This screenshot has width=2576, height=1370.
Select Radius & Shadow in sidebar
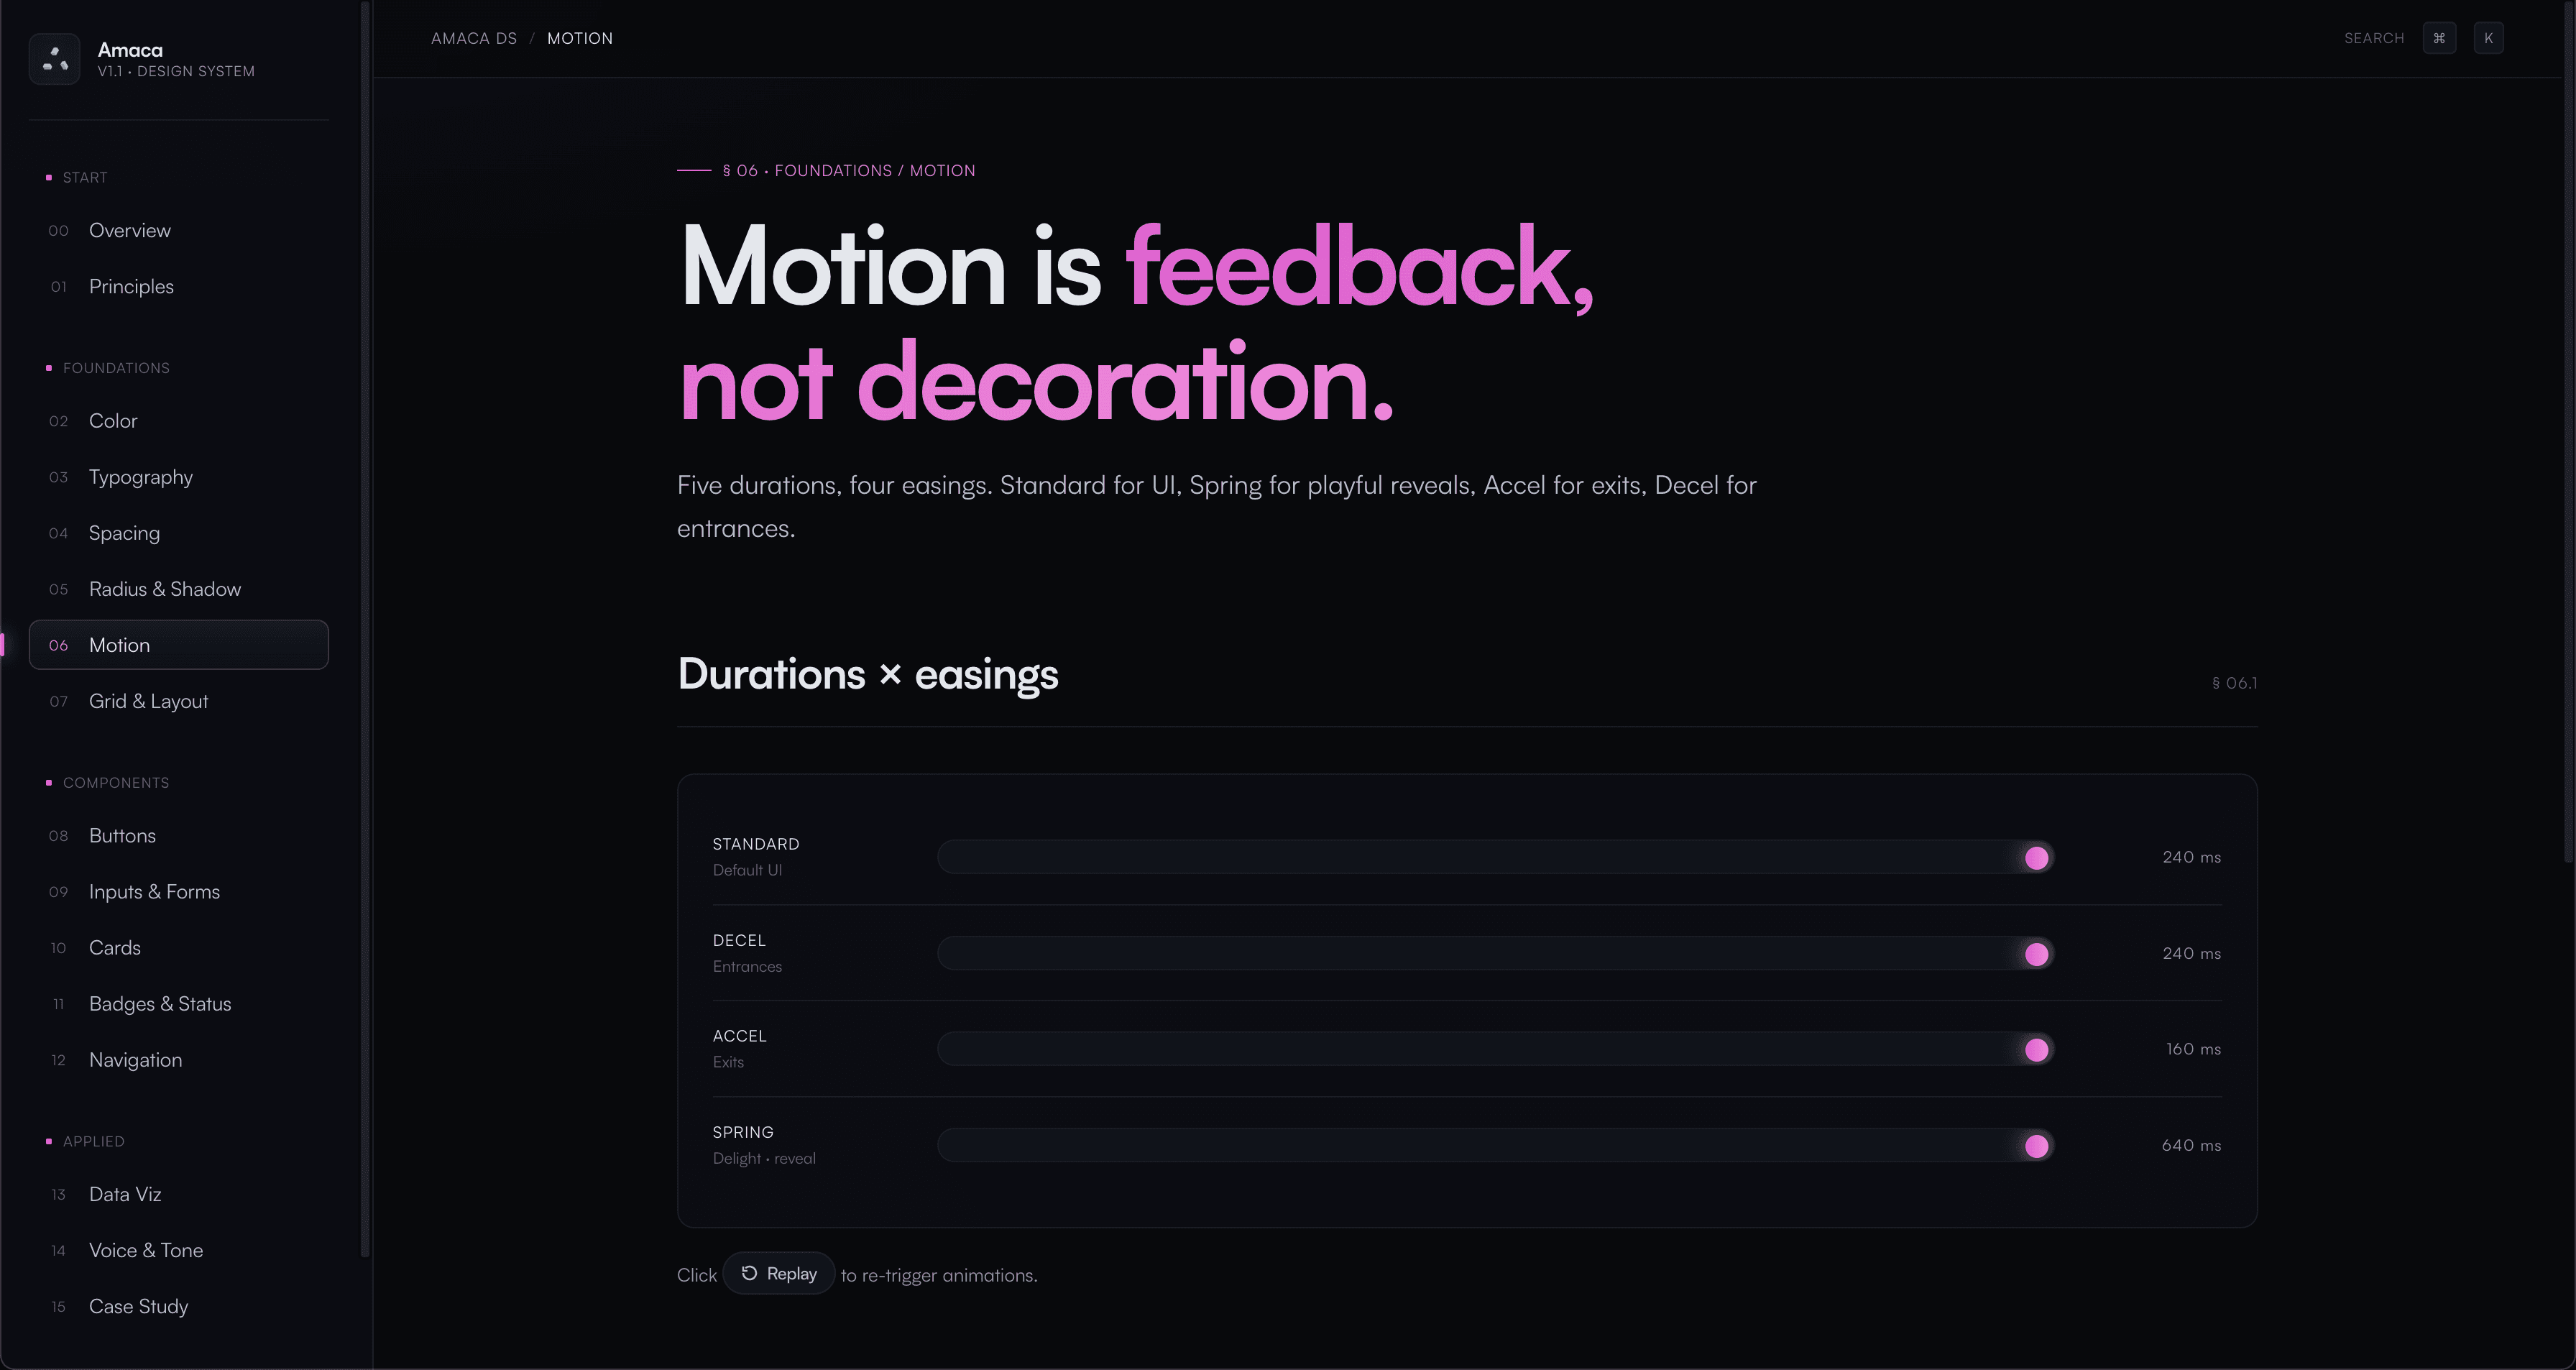click(165, 589)
